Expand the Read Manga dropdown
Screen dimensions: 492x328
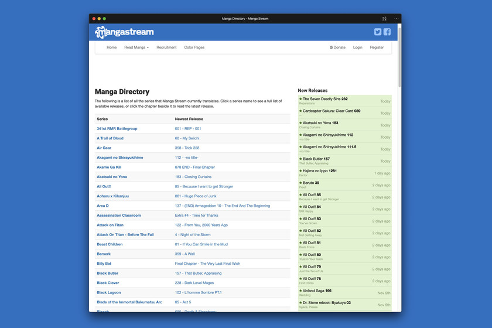136,47
